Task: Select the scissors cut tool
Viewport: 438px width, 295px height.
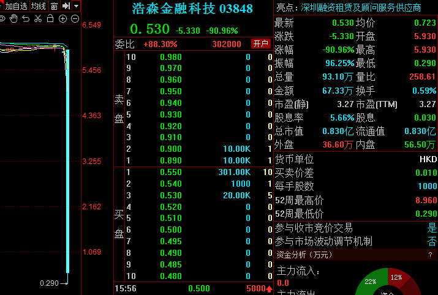Action: [x=38, y=19]
